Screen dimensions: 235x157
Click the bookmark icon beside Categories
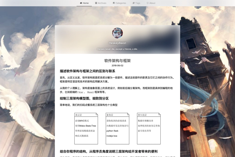(114, 3)
